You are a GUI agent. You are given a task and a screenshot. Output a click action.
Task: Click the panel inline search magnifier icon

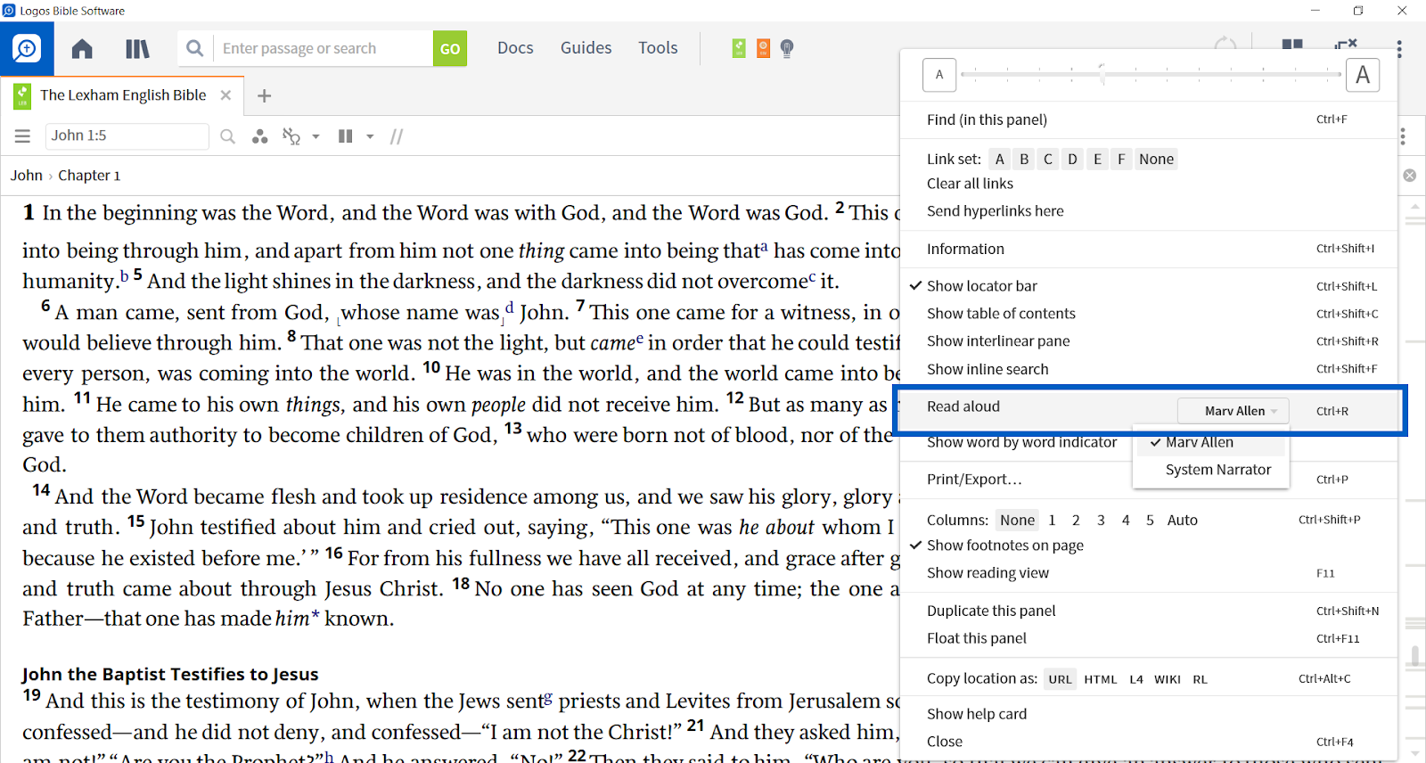click(x=228, y=136)
